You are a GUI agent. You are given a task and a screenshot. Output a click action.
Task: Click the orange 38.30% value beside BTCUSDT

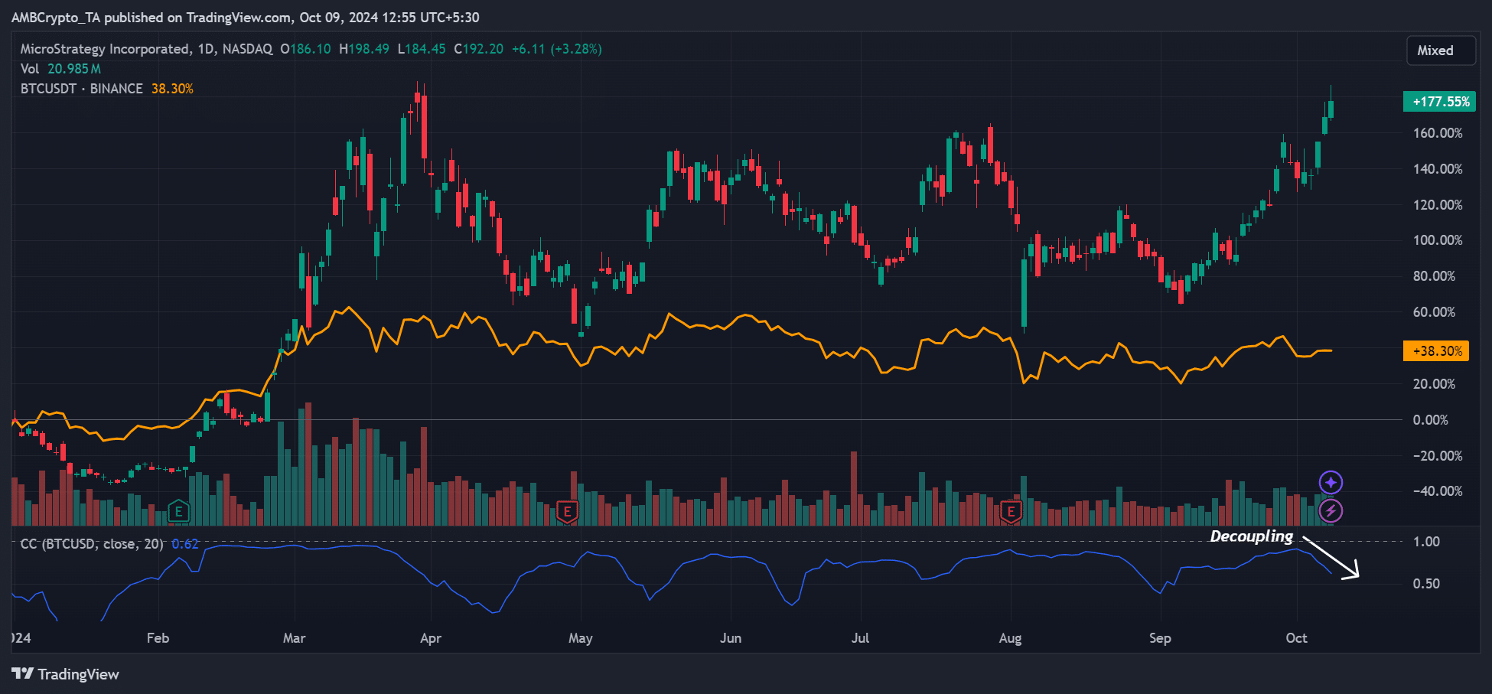click(172, 89)
